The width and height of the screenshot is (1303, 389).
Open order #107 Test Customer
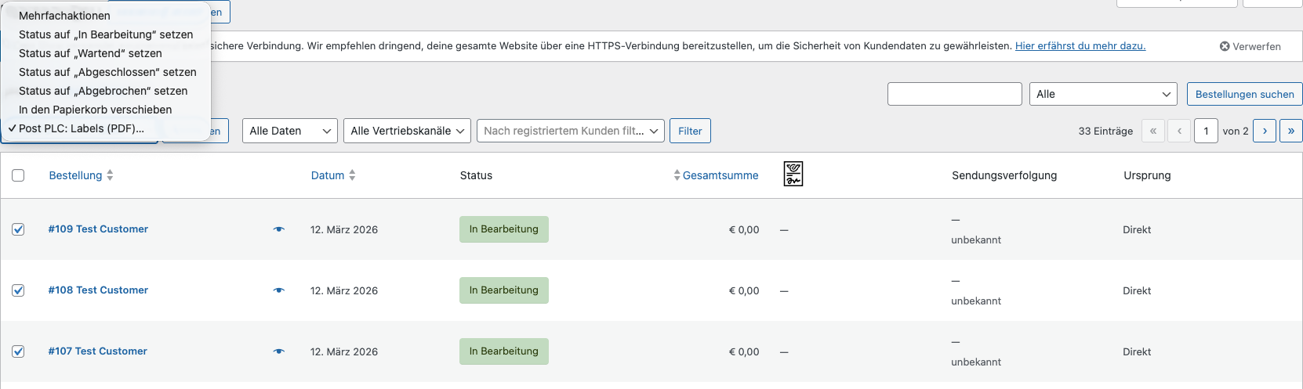pyautogui.click(x=98, y=351)
